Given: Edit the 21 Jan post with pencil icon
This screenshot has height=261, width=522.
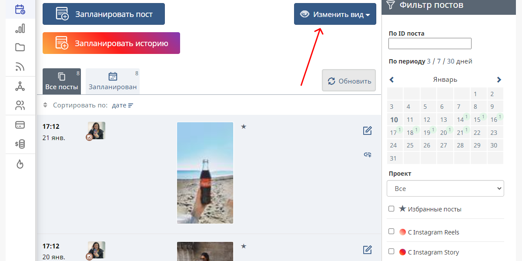Looking at the screenshot, I should [368, 130].
